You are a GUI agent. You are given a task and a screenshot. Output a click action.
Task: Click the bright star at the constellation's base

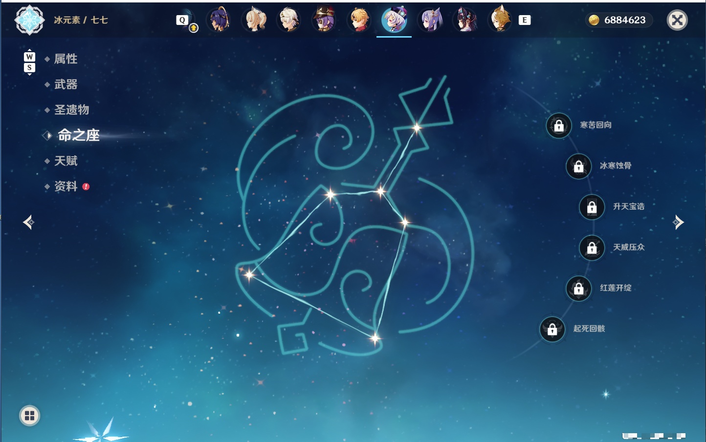point(375,338)
